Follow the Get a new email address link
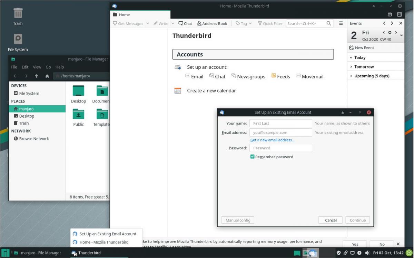 tap(272, 140)
